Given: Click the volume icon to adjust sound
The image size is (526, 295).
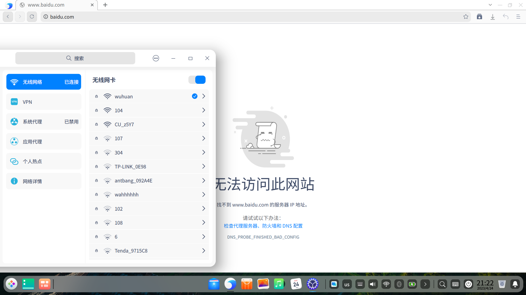Looking at the screenshot, I should 373,284.
